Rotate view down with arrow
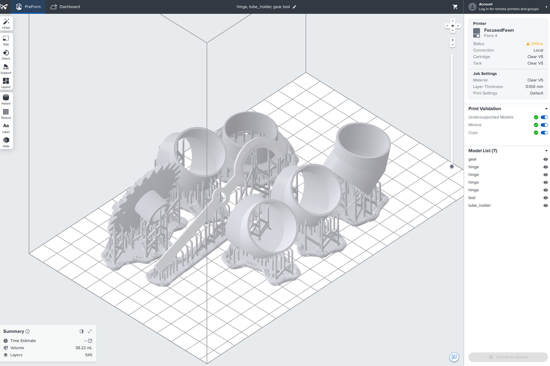The image size is (550, 366). point(453,31)
